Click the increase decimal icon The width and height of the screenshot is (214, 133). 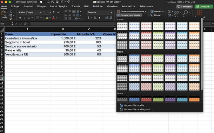point(106,18)
